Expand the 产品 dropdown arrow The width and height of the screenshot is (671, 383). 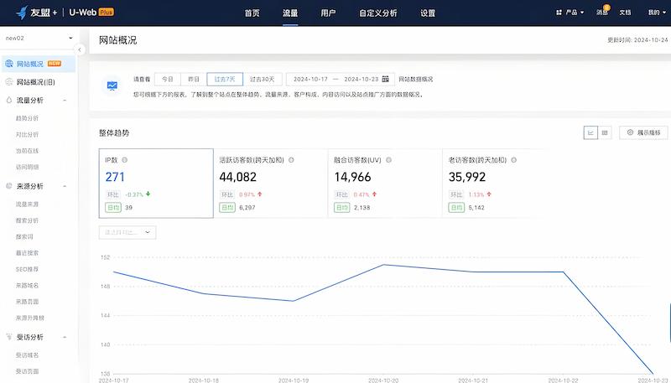[582, 13]
